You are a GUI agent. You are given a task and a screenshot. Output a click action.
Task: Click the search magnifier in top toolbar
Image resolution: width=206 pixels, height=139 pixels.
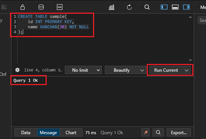[x=147, y=7]
